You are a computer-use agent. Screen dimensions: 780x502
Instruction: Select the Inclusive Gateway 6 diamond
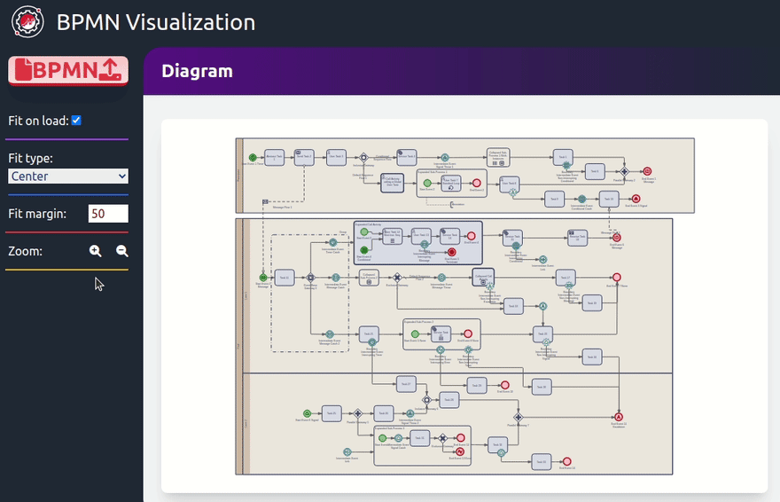pyautogui.click(x=426, y=400)
